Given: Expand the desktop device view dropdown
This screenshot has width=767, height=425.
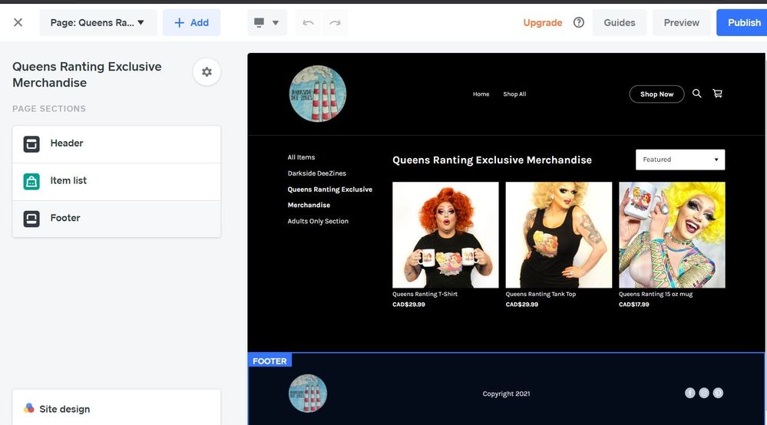Looking at the screenshot, I should (267, 23).
